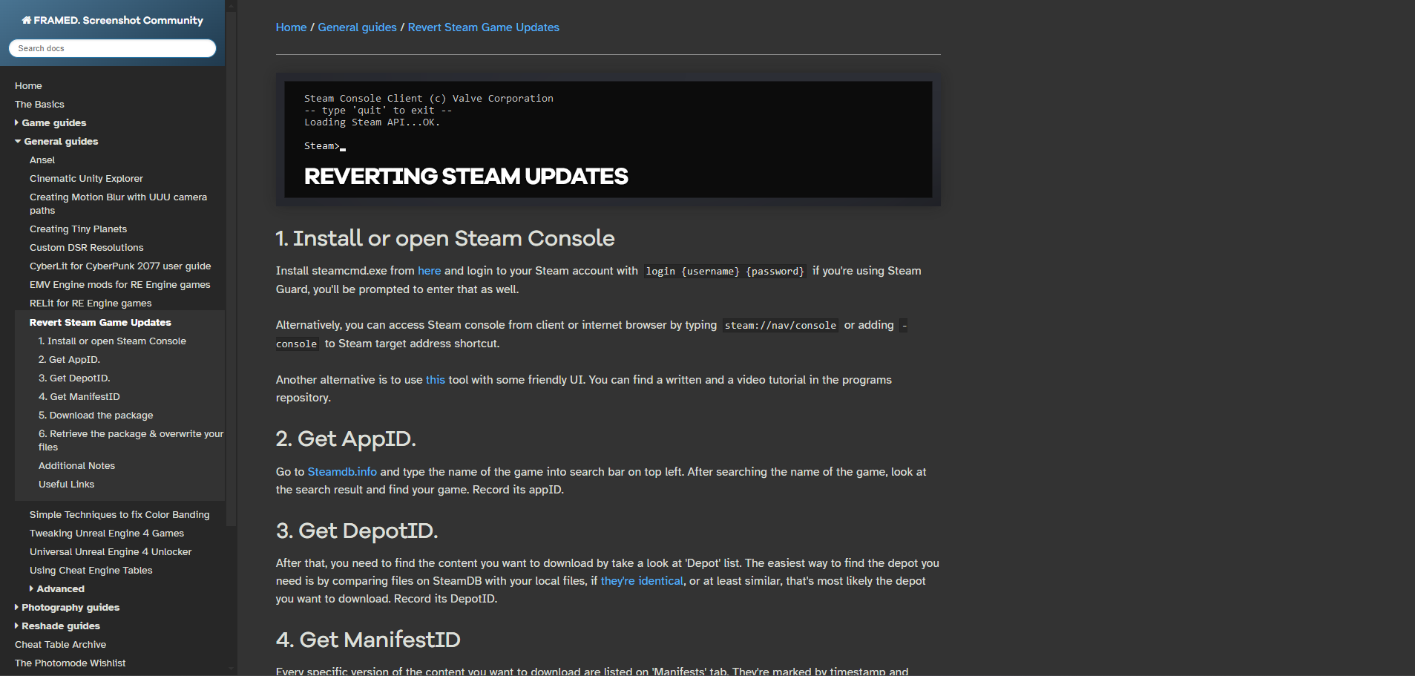Open the Ansel guide
The image size is (1415, 676).
[42, 160]
